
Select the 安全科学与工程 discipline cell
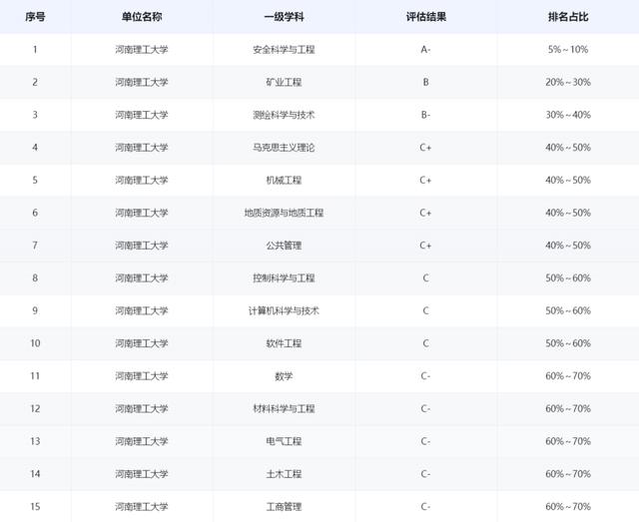pyautogui.click(x=284, y=49)
